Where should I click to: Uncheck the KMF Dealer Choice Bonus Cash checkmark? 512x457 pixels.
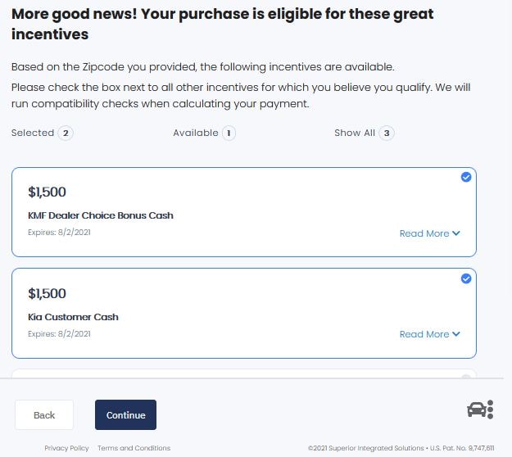pos(466,177)
